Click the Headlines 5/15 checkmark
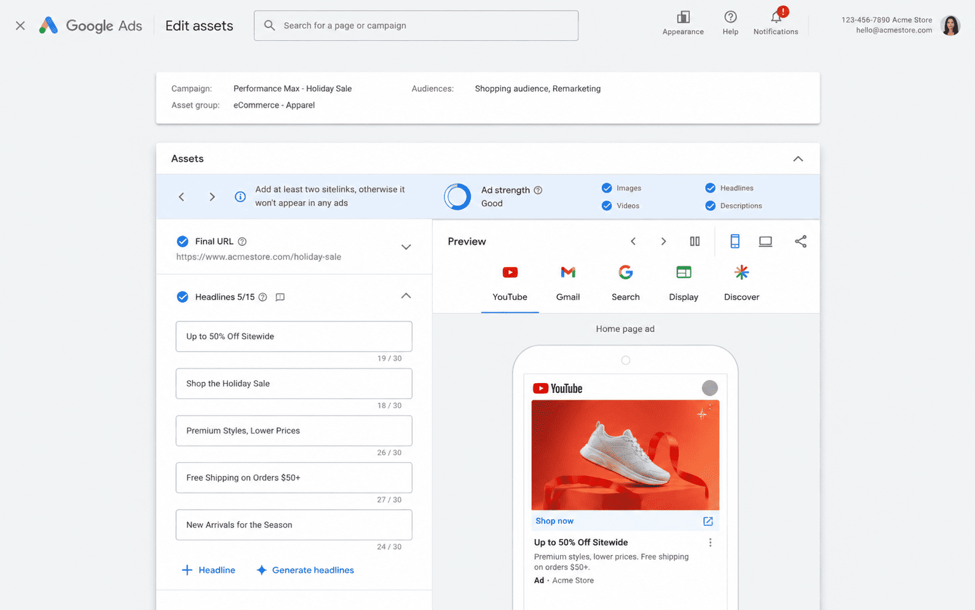Image resolution: width=975 pixels, height=610 pixels. [183, 297]
